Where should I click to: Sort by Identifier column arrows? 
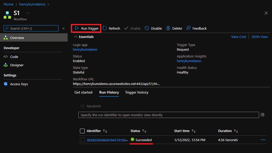(105, 131)
